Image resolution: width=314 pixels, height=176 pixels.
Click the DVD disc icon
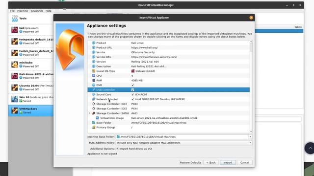[94, 85]
